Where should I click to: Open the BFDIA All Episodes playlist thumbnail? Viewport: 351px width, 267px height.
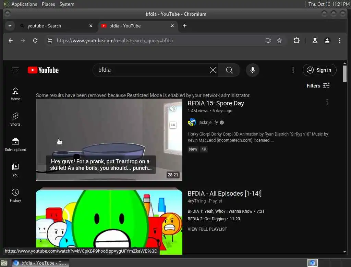tap(109, 222)
